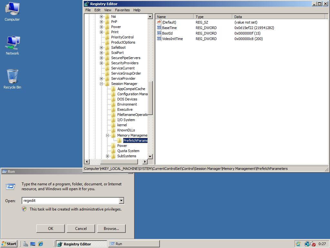This screenshot has height=248, width=330.
Task: Click the PrefetchParameters folder icon
Action: coord(119,140)
